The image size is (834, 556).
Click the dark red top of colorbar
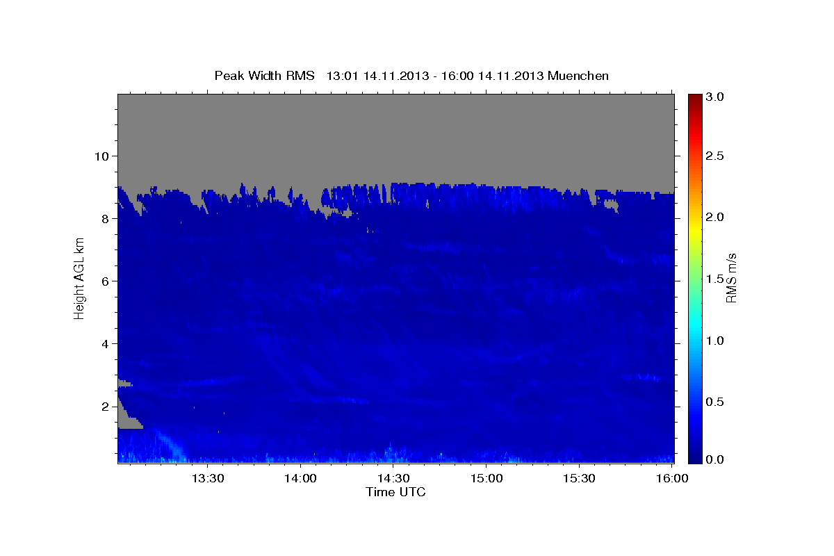pyautogui.click(x=695, y=98)
